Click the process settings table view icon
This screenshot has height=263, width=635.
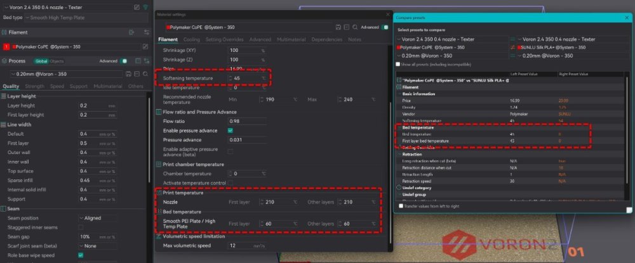point(138,61)
